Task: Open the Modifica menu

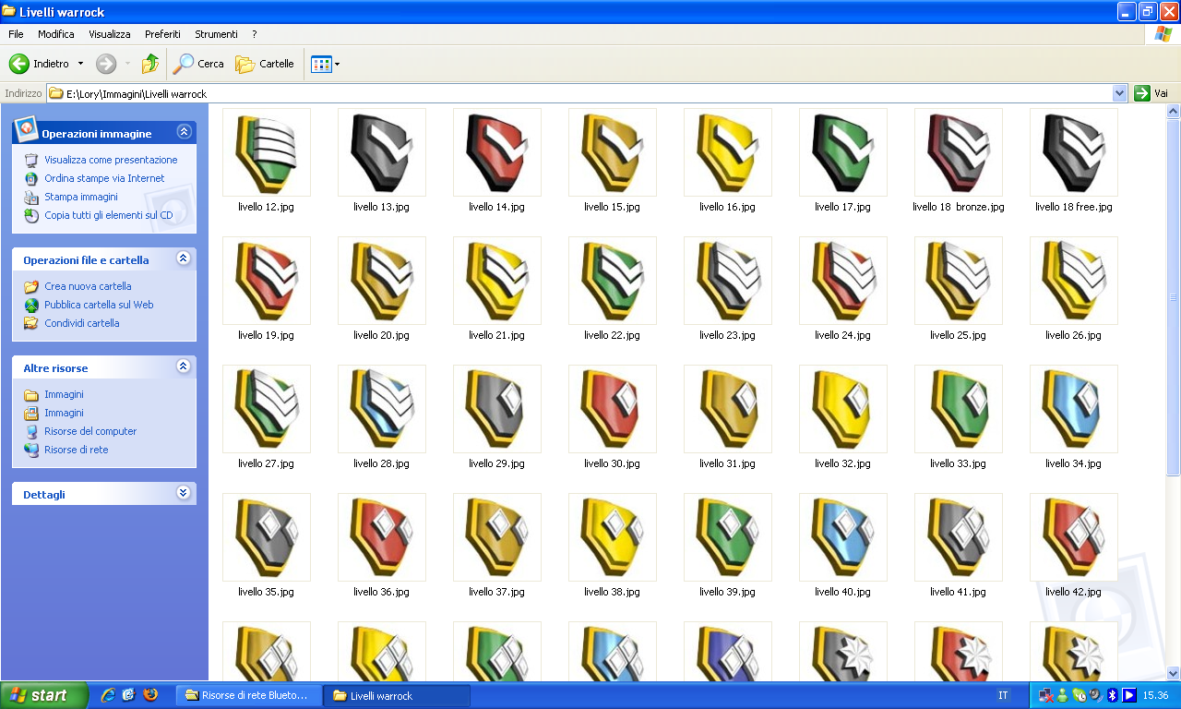Action: click(56, 34)
